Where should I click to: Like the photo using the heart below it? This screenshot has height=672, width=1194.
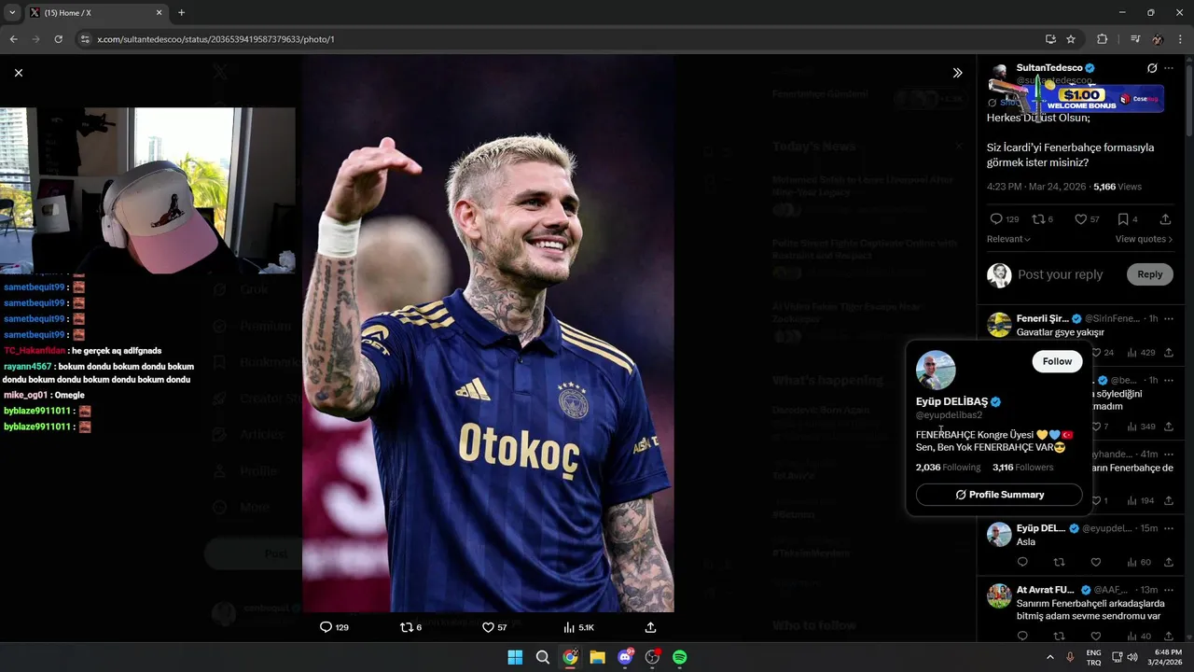click(488, 627)
